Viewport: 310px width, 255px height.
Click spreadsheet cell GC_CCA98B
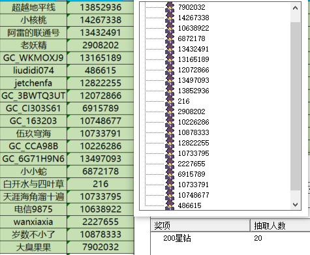[33, 146]
